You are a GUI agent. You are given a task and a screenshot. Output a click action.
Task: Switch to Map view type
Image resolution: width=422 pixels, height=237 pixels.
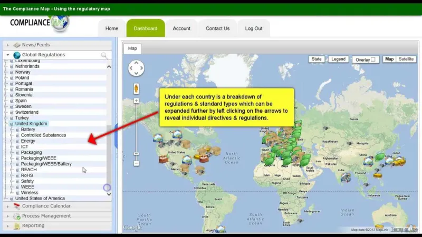click(x=389, y=59)
